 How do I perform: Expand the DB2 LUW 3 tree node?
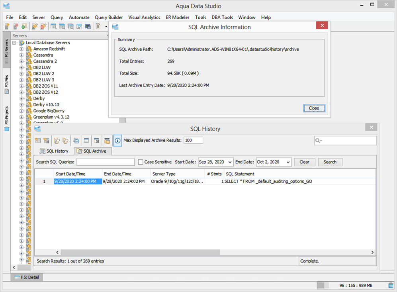22,80
